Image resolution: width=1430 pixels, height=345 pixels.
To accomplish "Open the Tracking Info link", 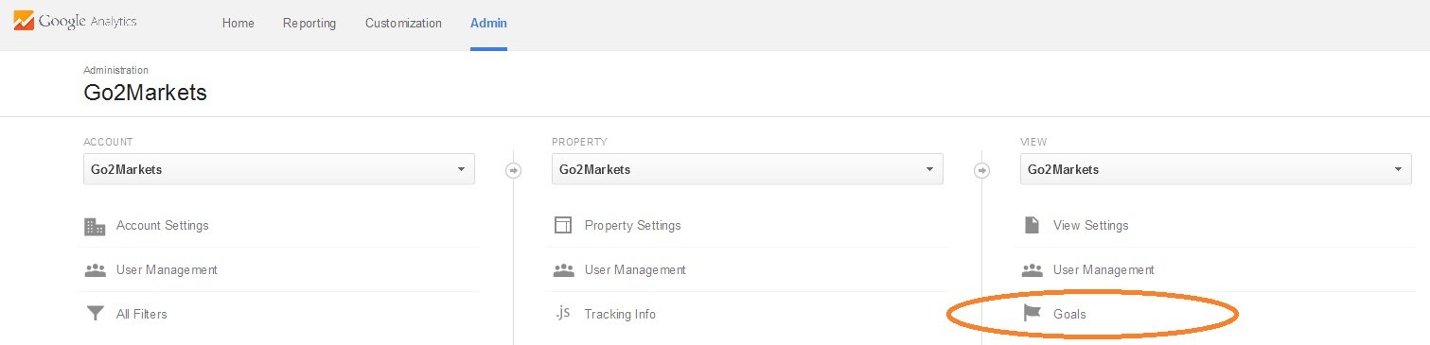I will tap(620, 314).
